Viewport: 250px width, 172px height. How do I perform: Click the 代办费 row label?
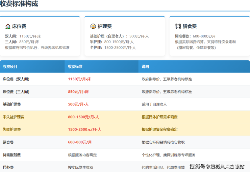tap(8, 167)
